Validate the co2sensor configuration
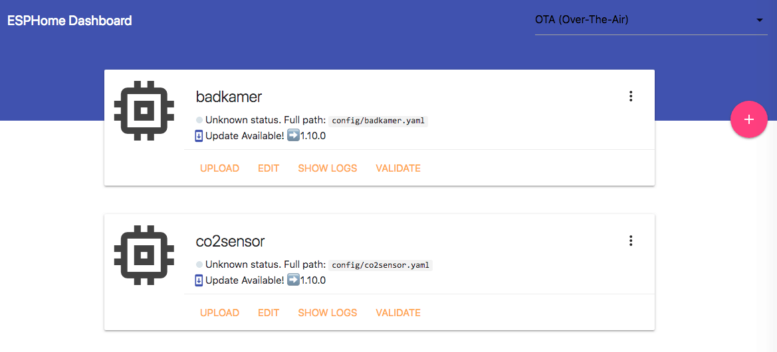777x352 pixels. point(398,313)
